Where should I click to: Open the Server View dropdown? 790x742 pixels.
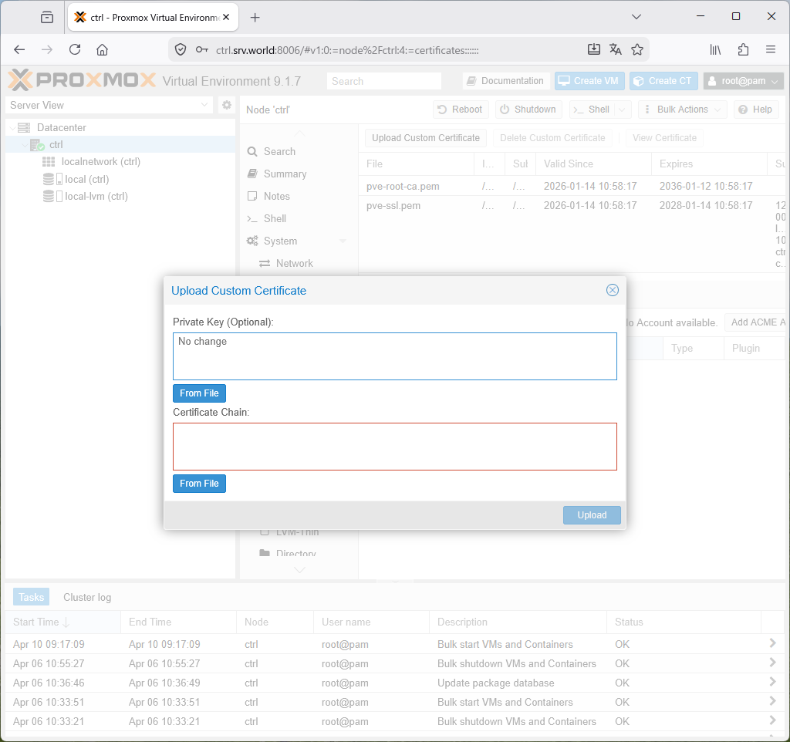(108, 105)
